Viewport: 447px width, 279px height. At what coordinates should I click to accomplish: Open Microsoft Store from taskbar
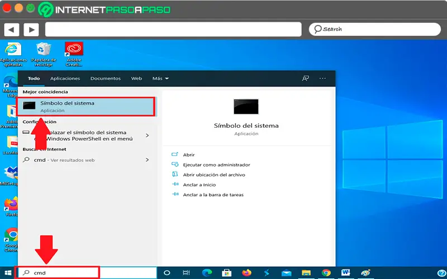click(x=227, y=273)
